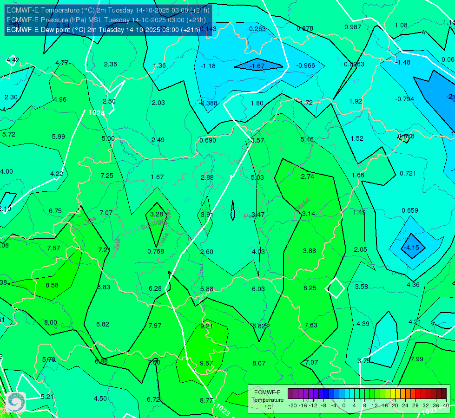Click the 7.67 value on the map

coord(54,248)
